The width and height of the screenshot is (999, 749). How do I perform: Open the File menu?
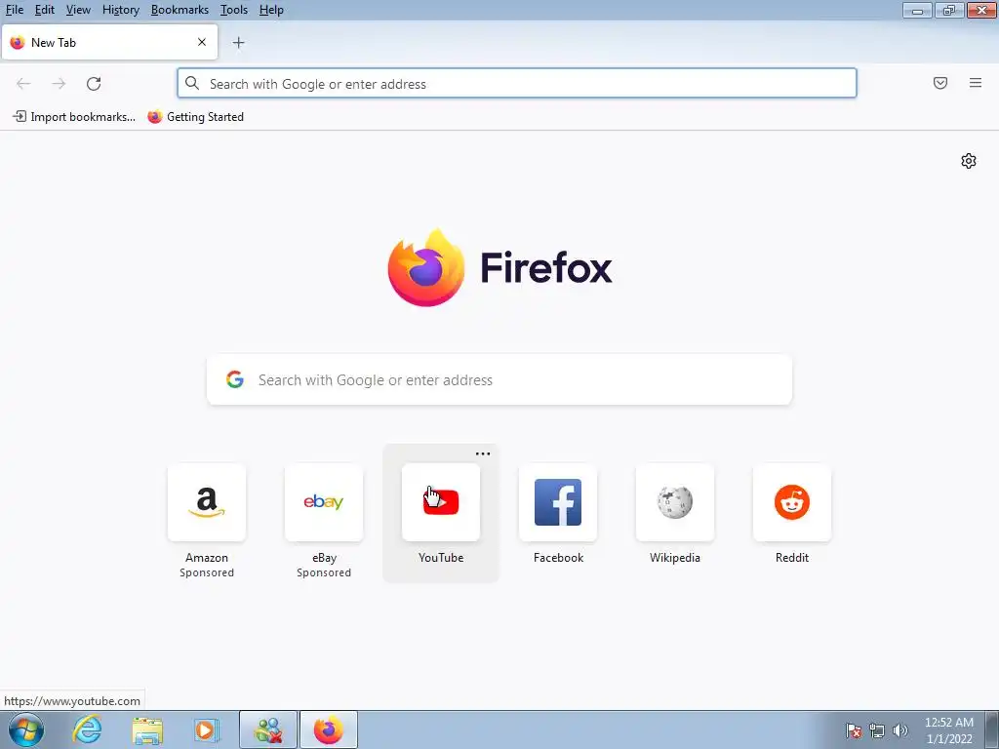tap(14, 10)
